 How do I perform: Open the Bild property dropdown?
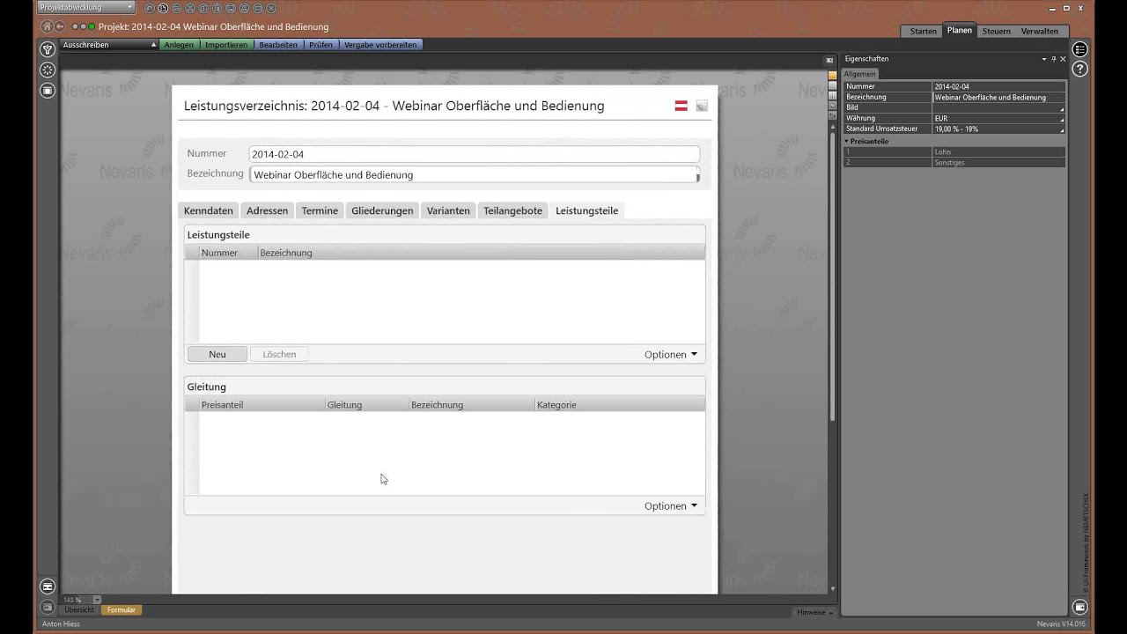pos(1061,108)
